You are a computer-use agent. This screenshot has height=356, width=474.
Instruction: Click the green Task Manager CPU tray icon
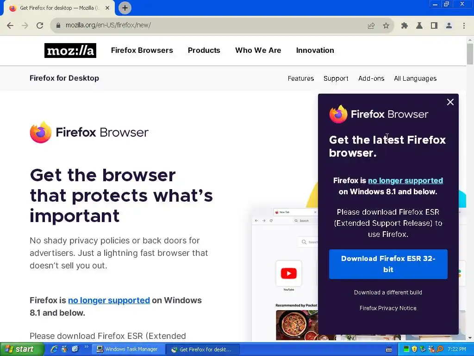pyautogui.click(x=406, y=350)
